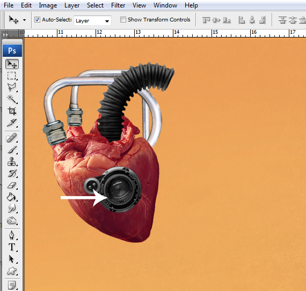
Task: Expand the toolbox double-arrow toggle
Action: point(5,35)
